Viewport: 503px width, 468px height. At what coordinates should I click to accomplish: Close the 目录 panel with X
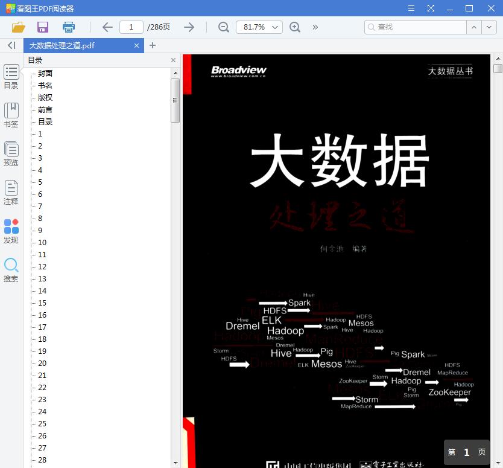[173, 60]
